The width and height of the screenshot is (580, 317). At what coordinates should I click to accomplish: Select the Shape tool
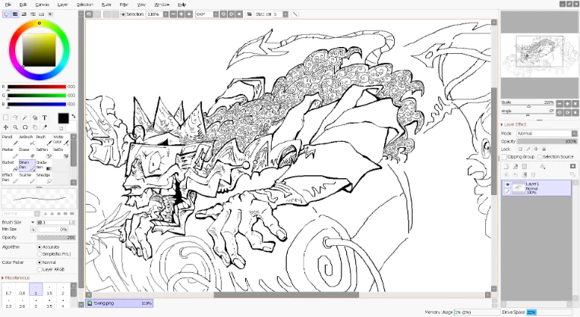tap(35, 118)
